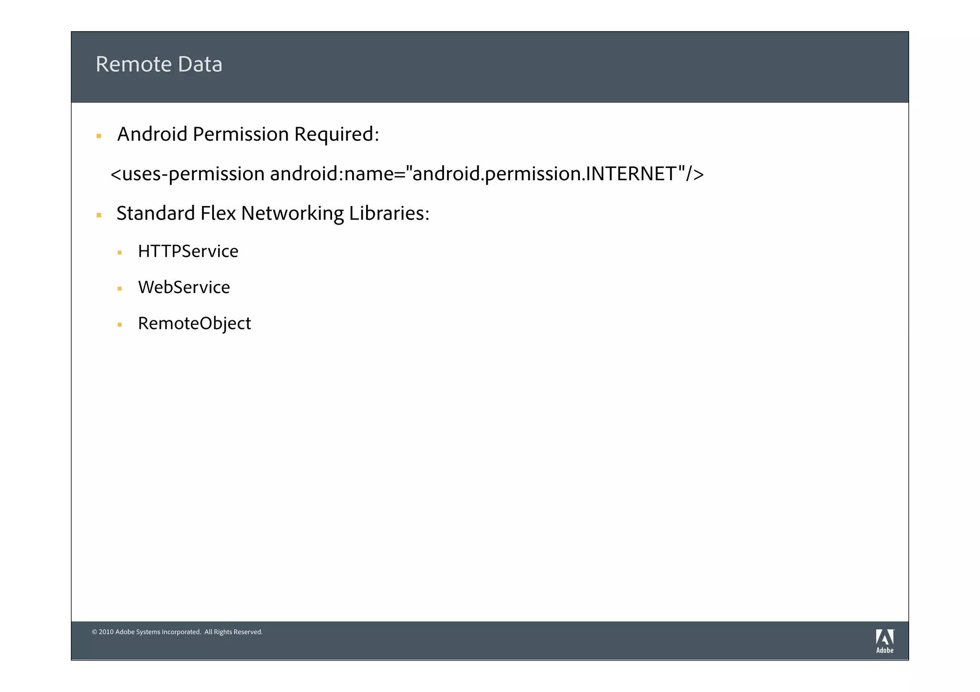Click 'Standard Flex Networking Libraries:' heading

point(273,213)
